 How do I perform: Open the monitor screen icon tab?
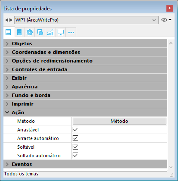click(61, 32)
